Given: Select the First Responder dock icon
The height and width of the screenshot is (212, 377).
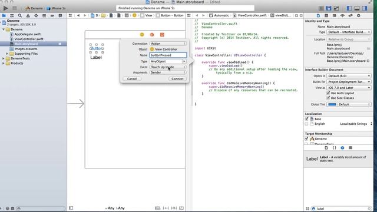Looking at the screenshot, I should coord(152,35).
